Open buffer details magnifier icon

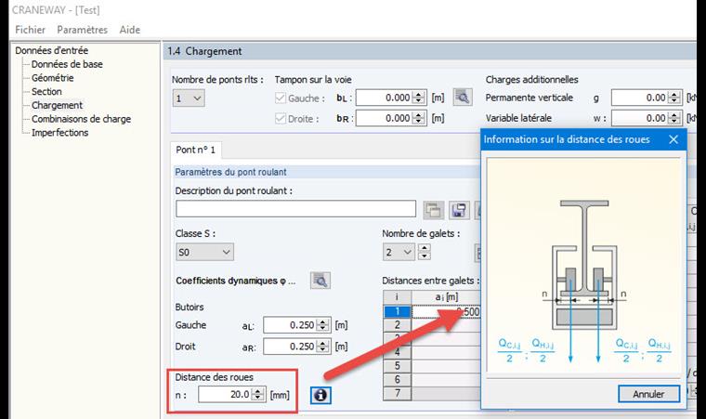pyautogui.click(x=463, y=97)
